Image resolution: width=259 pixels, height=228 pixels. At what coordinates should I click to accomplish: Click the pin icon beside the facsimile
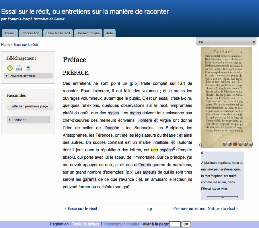[x=200, y=145]
